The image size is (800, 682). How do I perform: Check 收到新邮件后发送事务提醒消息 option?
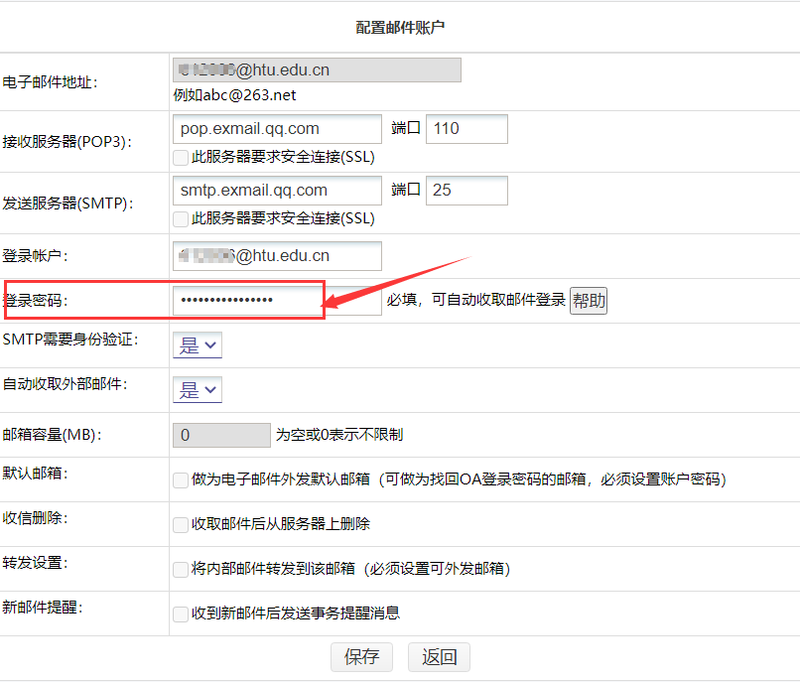pyautogui.click(x=181, y=614)
